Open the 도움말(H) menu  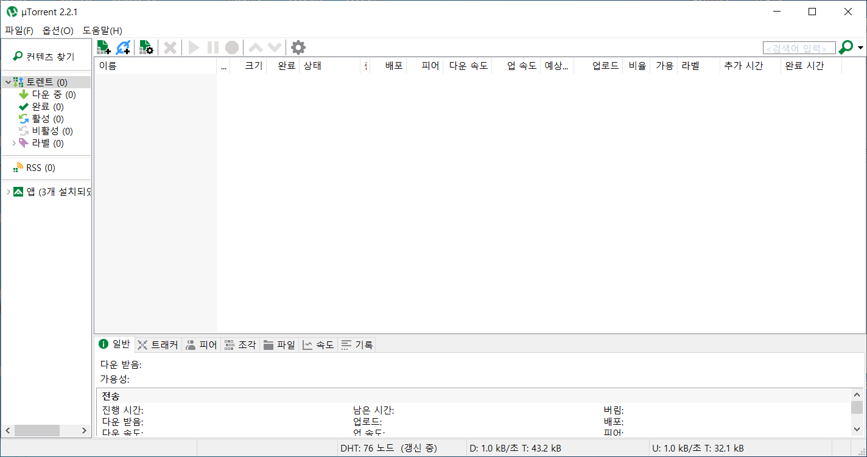coord(102,30)
